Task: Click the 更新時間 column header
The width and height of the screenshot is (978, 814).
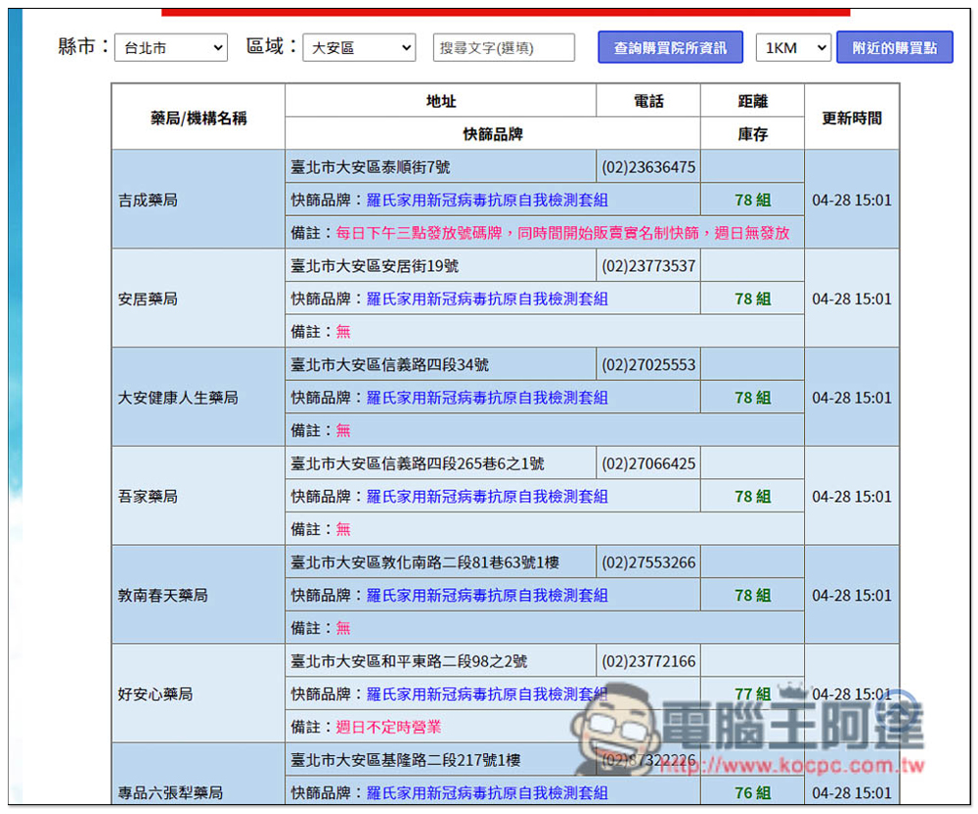Action: click(851, 117)
